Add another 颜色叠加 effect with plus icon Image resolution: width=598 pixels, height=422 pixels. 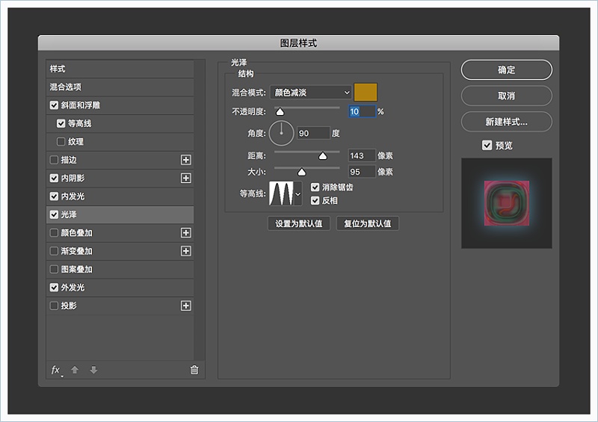click(186, 233)
